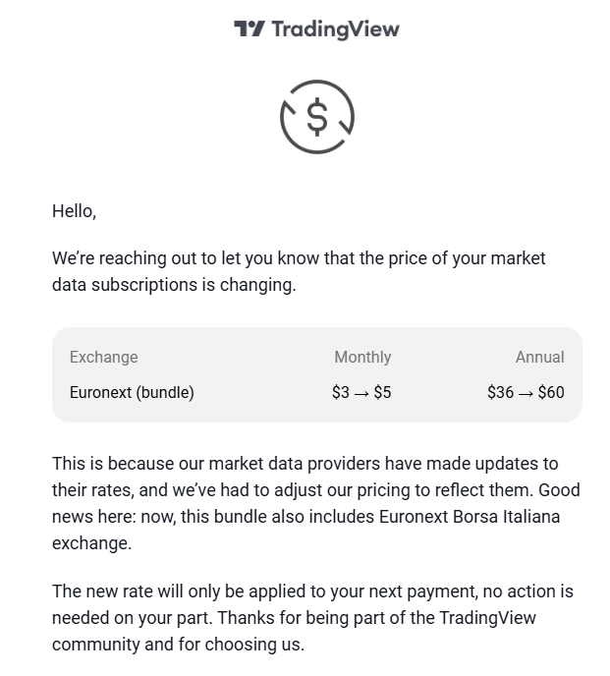The image size is (610, 676).
Task: Click the TradingView logo mark
Action: coord(250,28)
